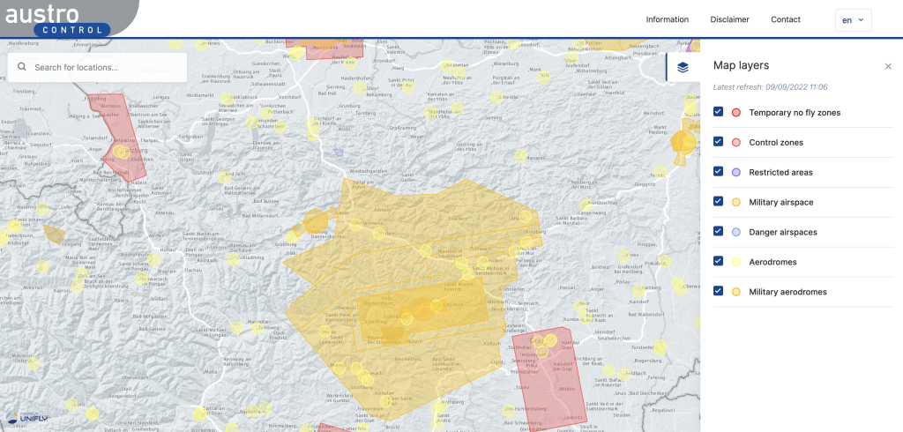Toggle the Military airspace checkbox
903x432 pixels.
(x=718, y=202)
